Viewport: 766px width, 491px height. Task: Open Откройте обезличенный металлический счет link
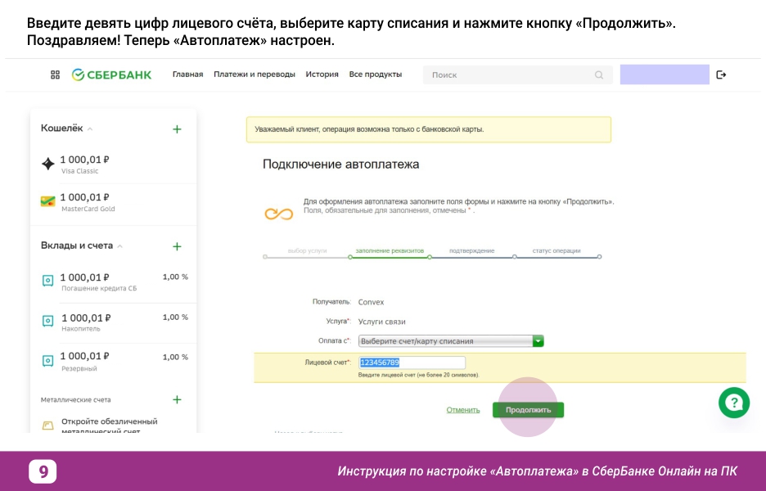[110, 426]
